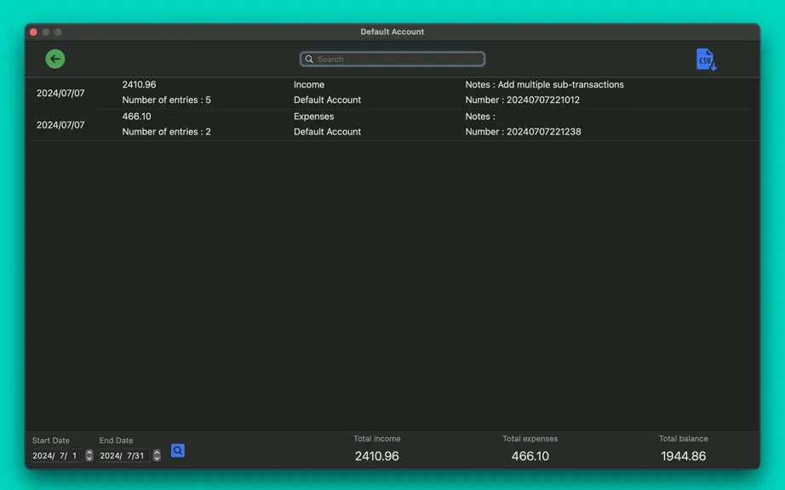Select the 466.10 amount entry
Image resolution: width=785 pixels, height=490 pixels.
tap(137, 117)
